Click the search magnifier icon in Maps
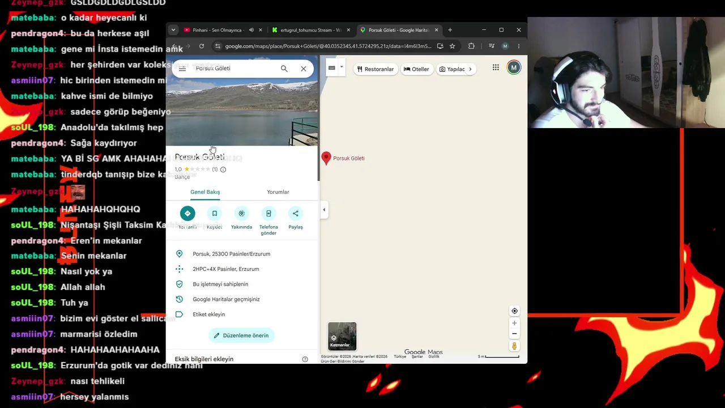The image size is (725, 408). pos(284,69)
